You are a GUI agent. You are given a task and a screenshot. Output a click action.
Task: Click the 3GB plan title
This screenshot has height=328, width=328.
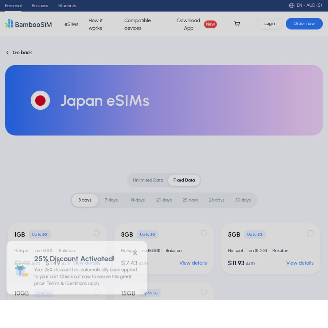127,234
